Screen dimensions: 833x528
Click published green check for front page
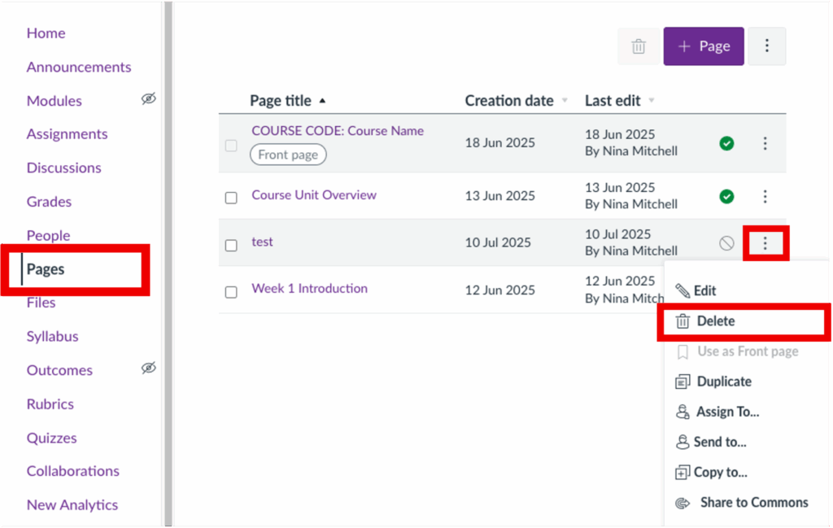coord(726,143)
